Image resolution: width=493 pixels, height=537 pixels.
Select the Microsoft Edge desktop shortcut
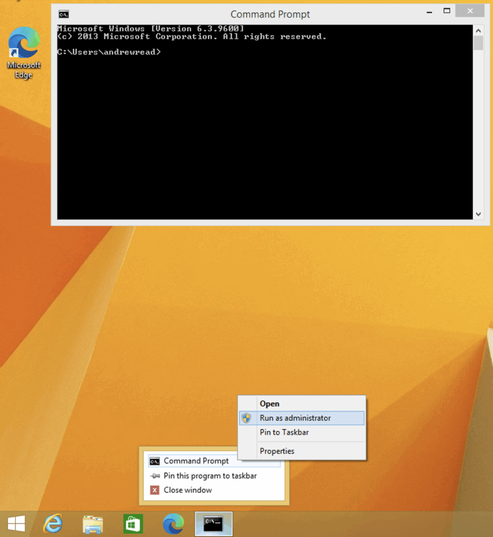pyautogui.click(x=24, y=52)
